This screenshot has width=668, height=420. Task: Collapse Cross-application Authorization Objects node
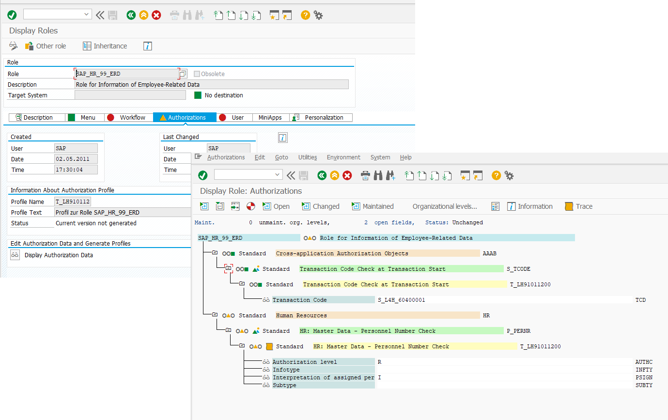pos(215,252)
